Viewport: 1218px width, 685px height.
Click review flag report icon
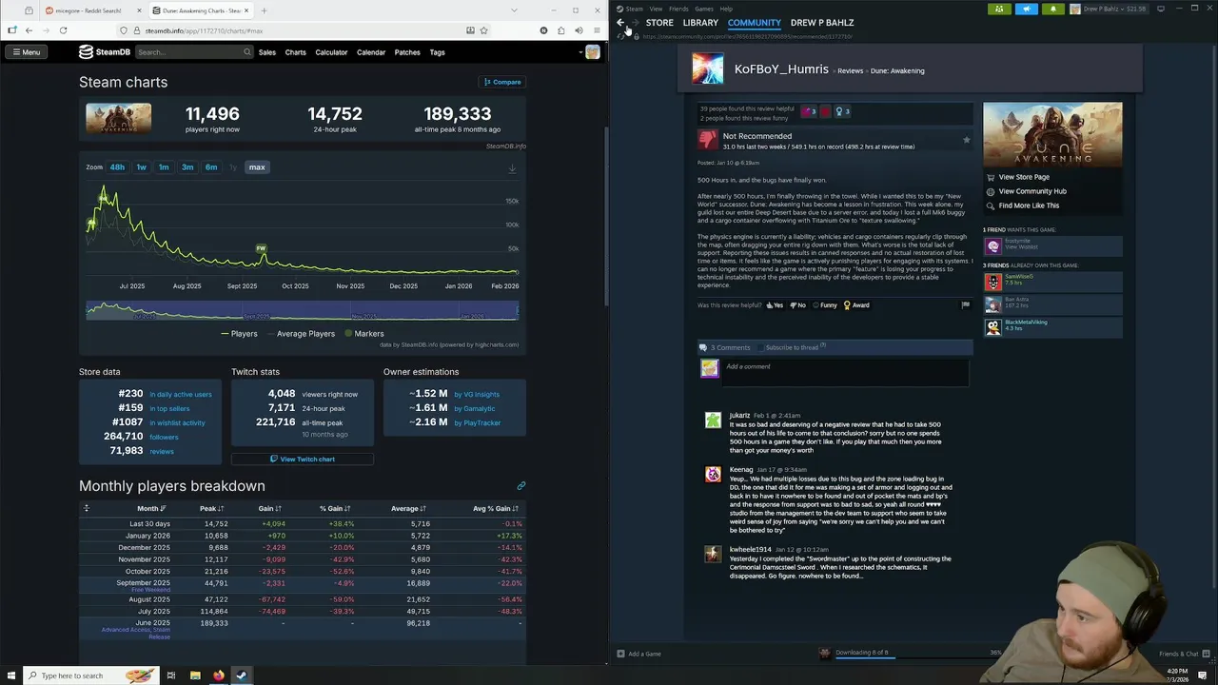coord(965,305)
